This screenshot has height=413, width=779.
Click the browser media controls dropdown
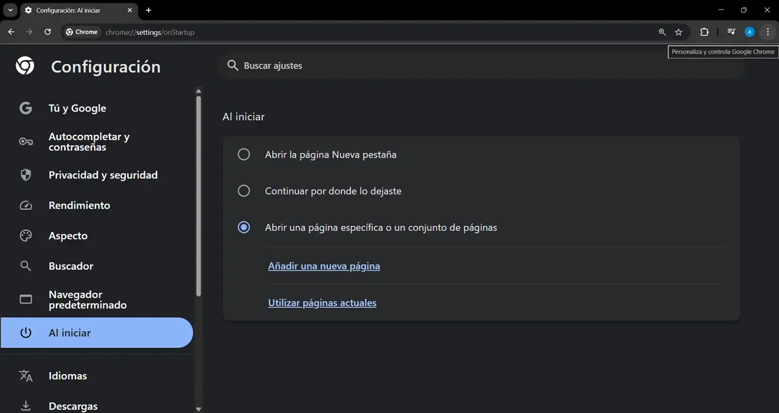click(x=731, y=31)
